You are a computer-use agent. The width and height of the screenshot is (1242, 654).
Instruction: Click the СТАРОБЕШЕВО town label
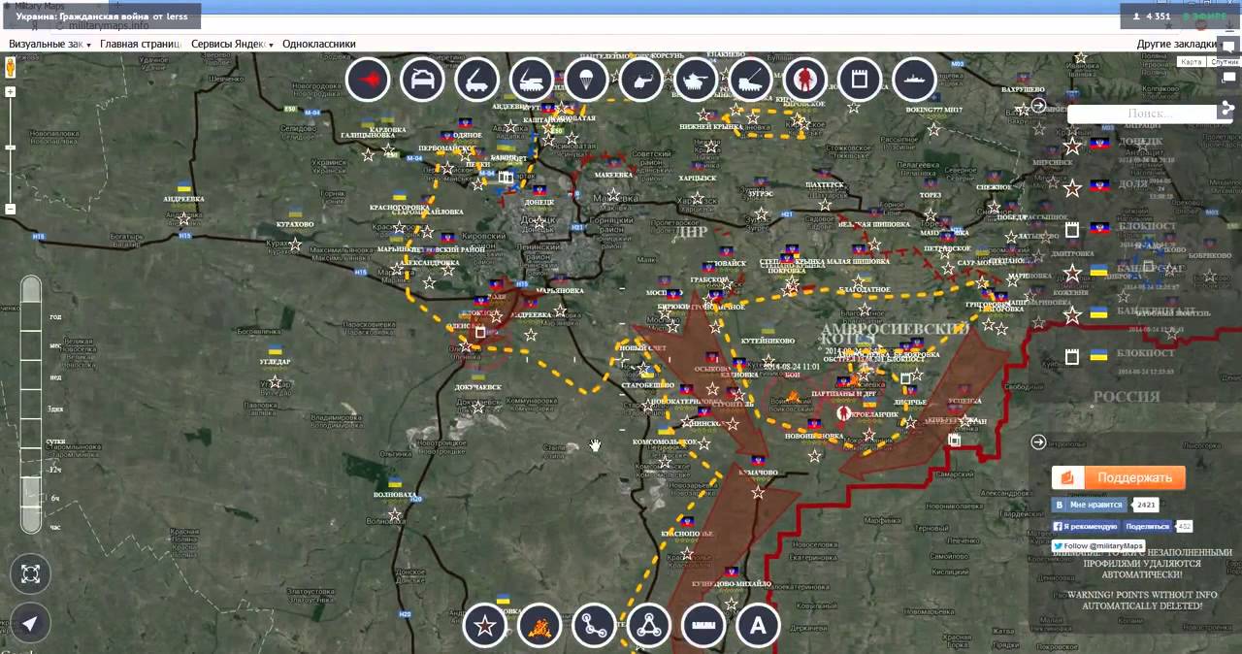coord(647,385)
